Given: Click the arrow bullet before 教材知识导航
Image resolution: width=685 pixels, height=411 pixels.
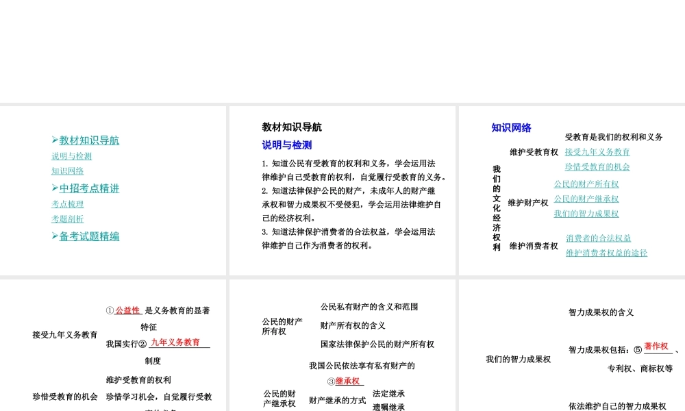Looking at the screenshot, I should [55, 140].
